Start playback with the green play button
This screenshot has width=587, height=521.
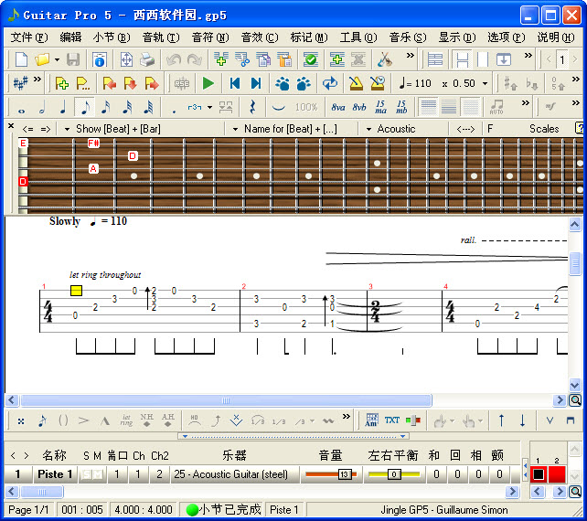pos(208,83)
